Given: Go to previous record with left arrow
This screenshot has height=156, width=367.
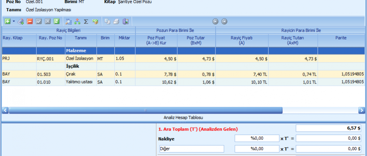Looking at the screenshot, I should tap(215, 21).
